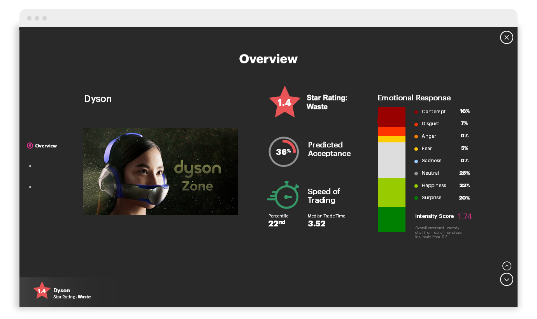537x319 pixels.
Task: Click the yellow Fear bar segment
Action: (x=391, y=139)
